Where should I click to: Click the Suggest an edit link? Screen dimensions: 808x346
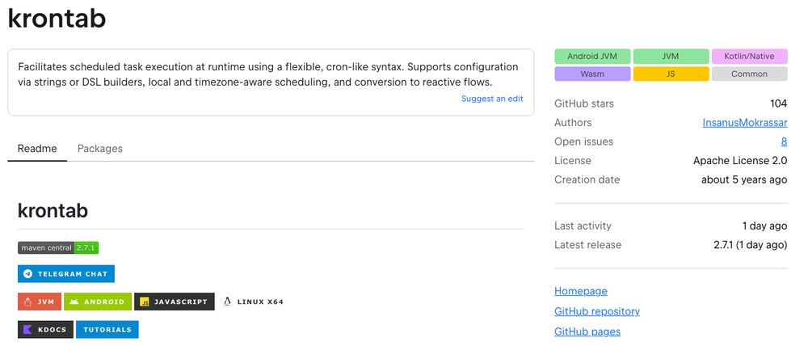(x=492, y=99)
